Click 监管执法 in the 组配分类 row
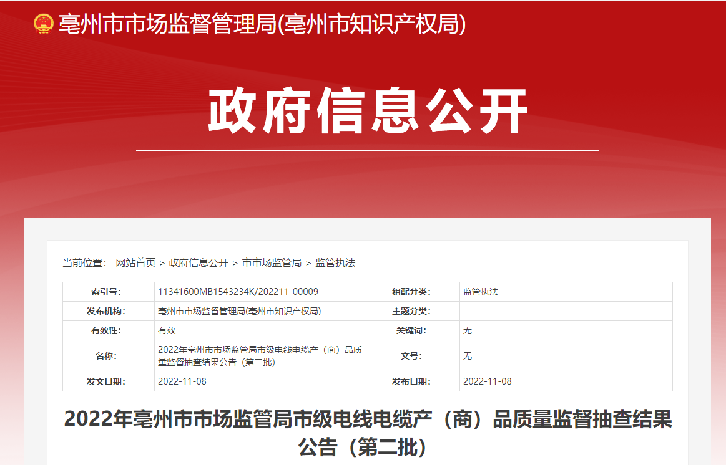Image resolution: width=726 pixels, height=465 pixels. (x=481, y=292)
